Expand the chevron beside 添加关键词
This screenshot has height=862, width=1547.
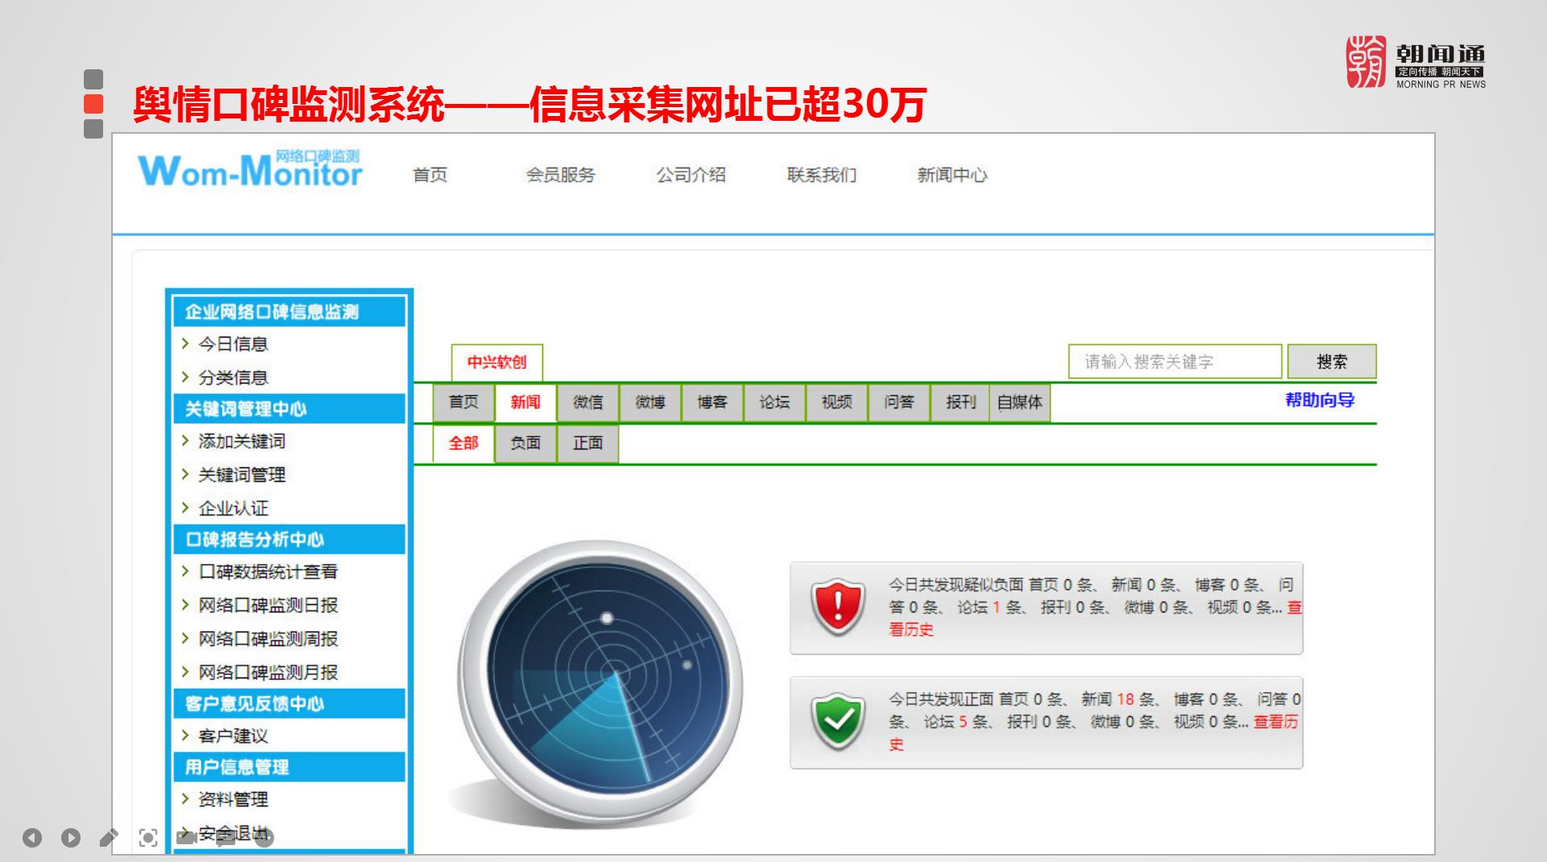tap(185, 441)
